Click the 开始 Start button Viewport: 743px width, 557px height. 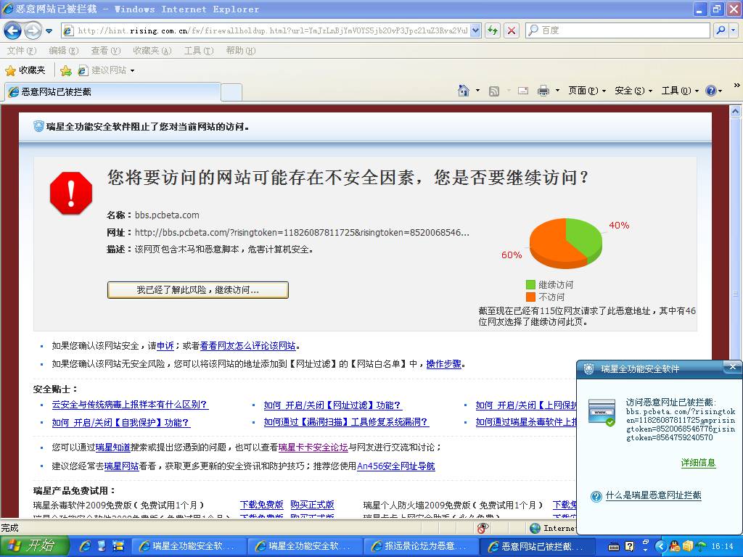33,546
